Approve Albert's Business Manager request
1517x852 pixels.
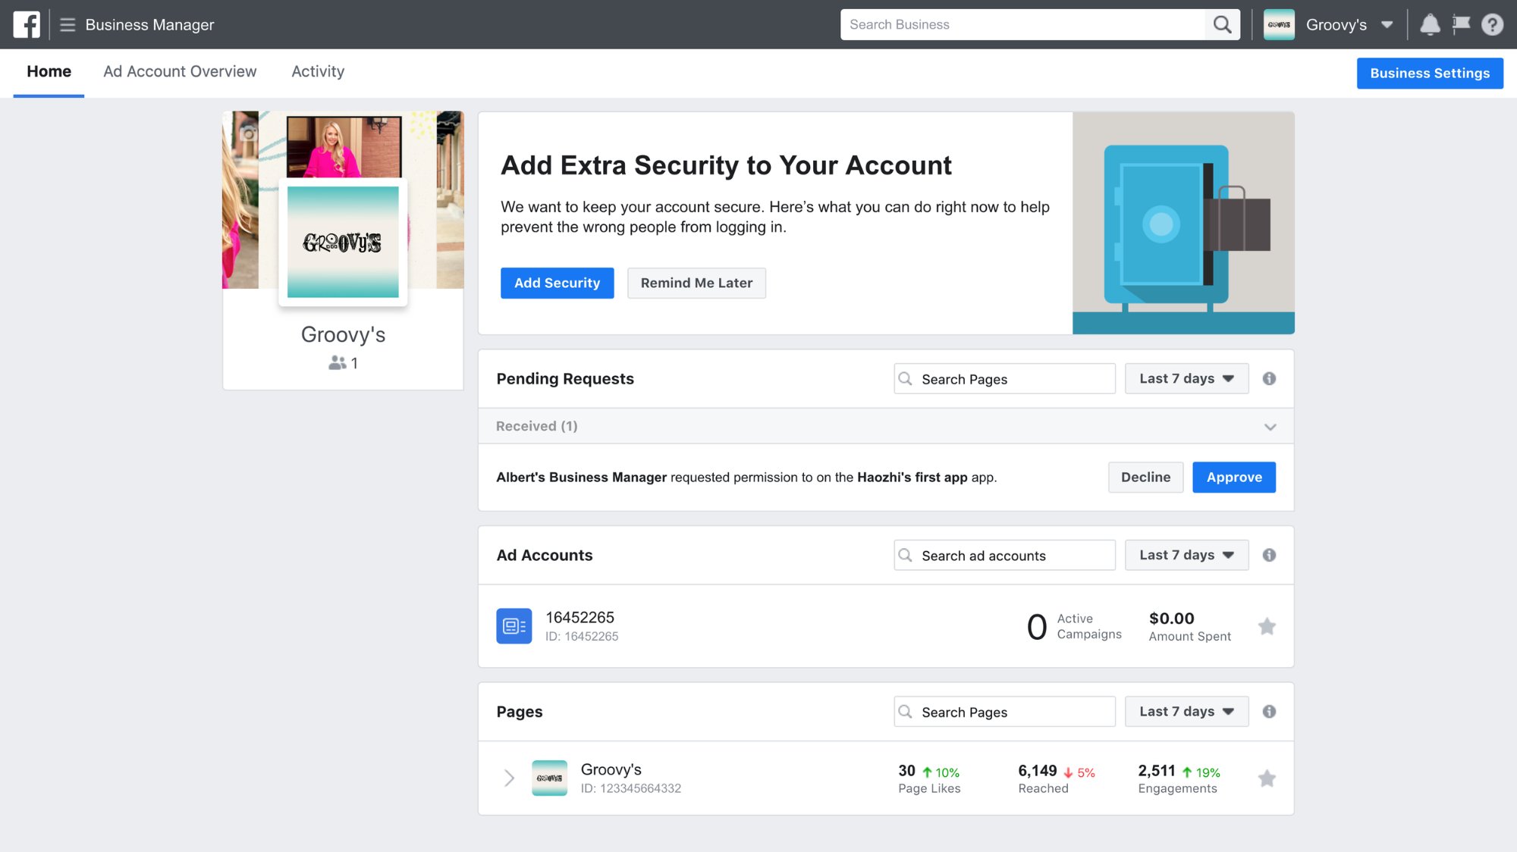(1233, 477)
